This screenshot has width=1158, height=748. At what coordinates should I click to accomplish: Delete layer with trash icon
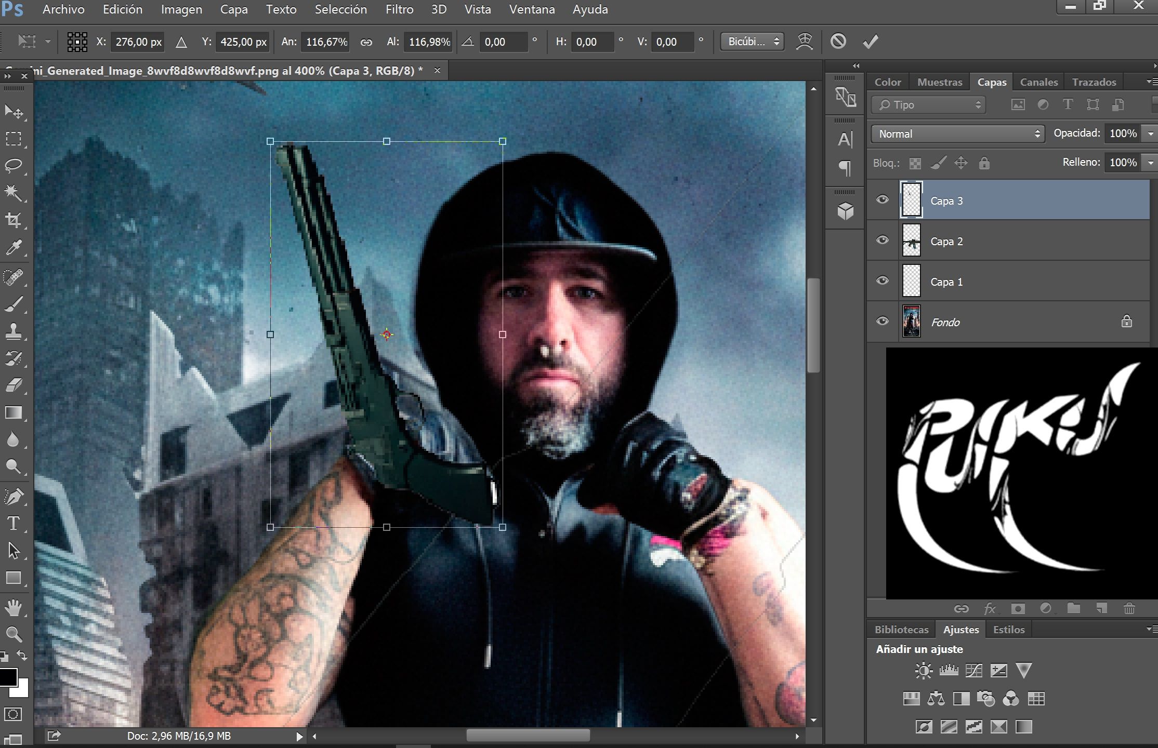tap(1129, 608)
